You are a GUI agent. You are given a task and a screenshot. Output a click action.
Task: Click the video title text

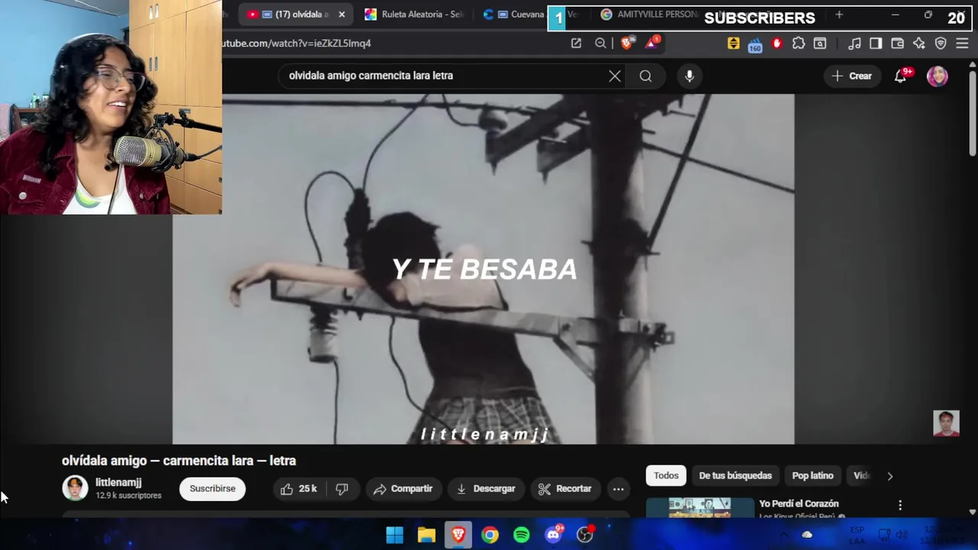pos(179,461)
